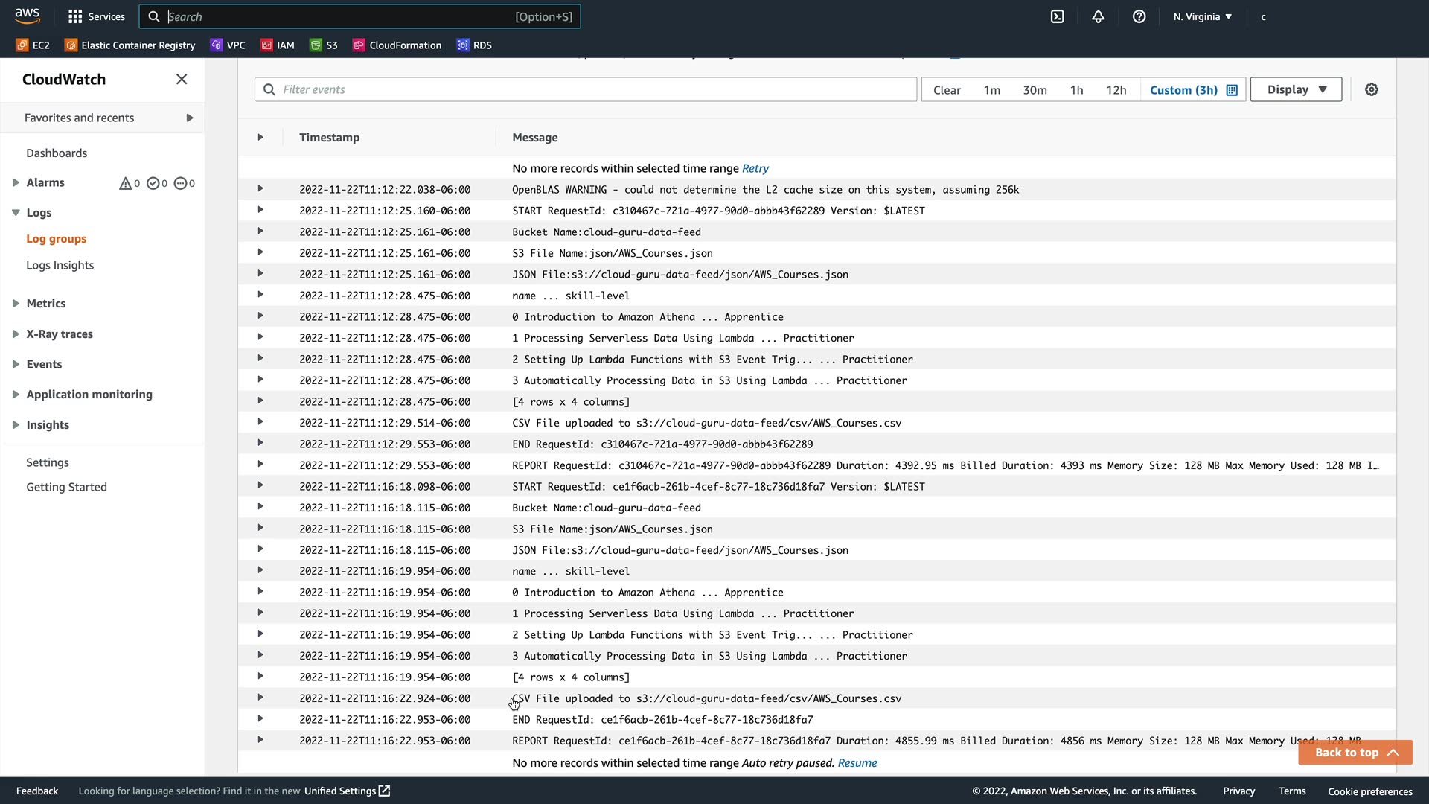1429x804 pixels.
Task: Open EC2 shortcut in favorites bar
Action: click(x=33, y=45)
